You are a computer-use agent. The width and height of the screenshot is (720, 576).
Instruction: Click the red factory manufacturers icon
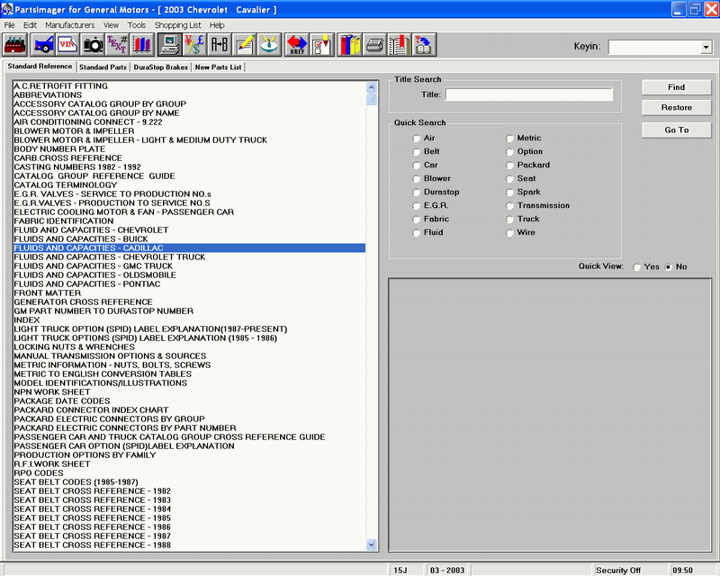pos(15,45)
